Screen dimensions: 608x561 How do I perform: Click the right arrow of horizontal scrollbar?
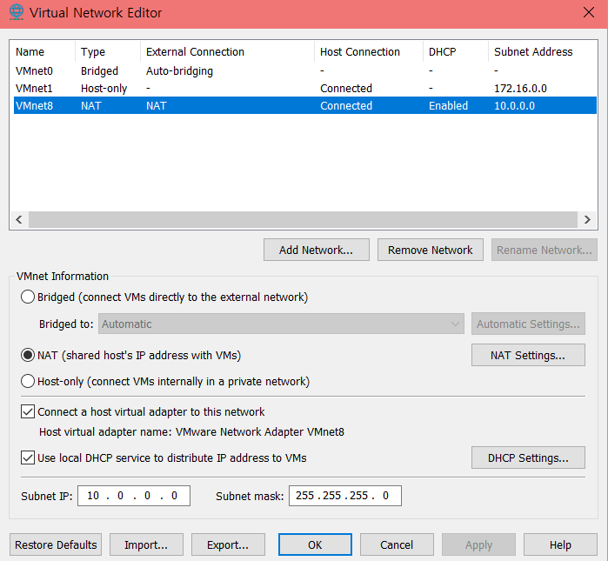point(587,219)
